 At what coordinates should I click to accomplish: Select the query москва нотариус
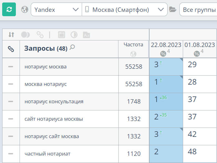pyautogui.click(x=45, y=84)
